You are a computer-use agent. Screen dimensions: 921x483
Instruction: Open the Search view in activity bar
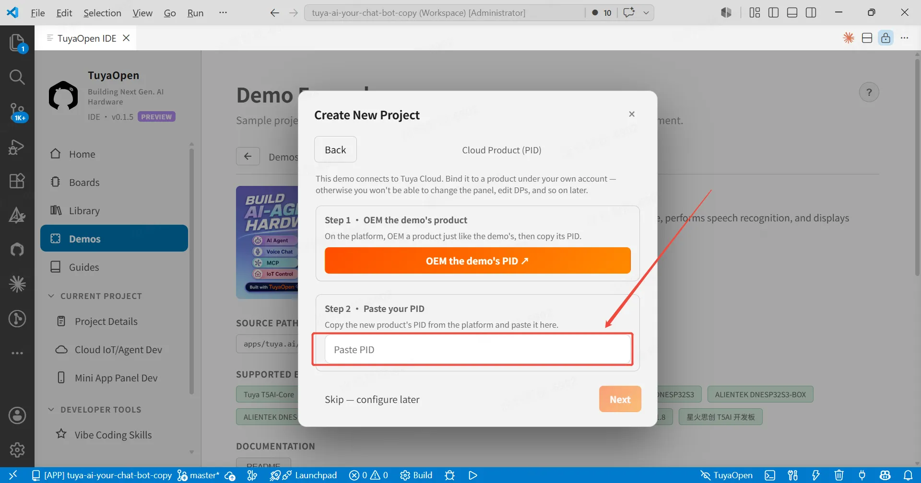(x=17, y=77)
